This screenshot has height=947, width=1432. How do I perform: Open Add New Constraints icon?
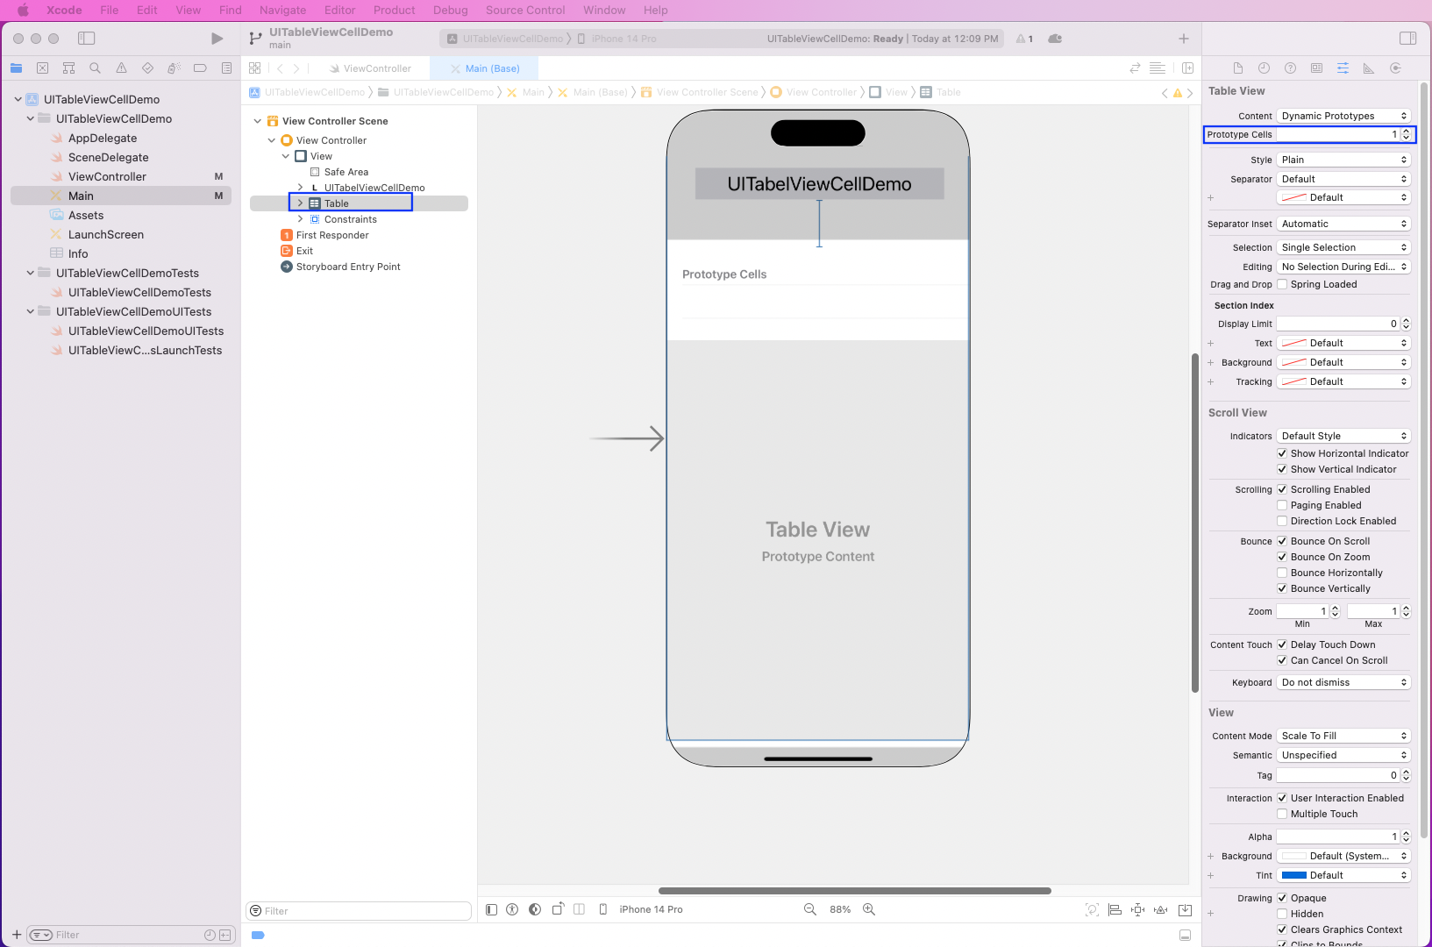[1137, 910]
